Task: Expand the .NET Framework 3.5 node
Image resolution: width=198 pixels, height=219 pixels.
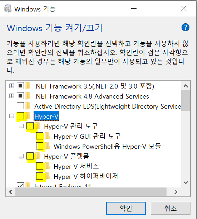Action: tap(11, 86)
